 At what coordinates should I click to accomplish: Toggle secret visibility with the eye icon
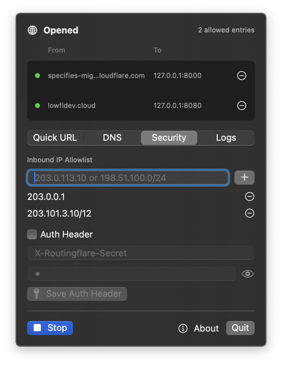point(248,274)
